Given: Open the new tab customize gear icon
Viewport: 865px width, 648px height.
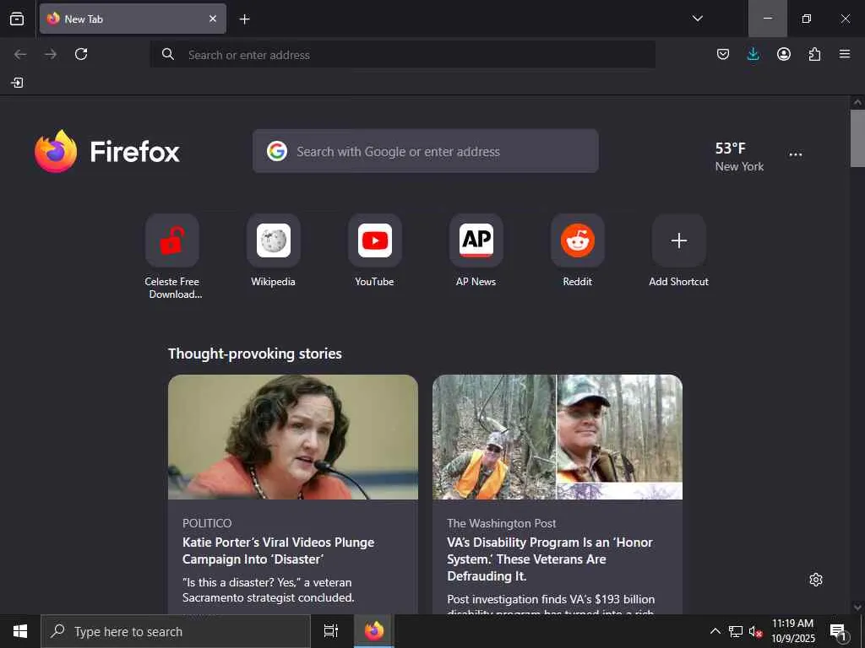Looking at the screenshot, I should point(816,580).
